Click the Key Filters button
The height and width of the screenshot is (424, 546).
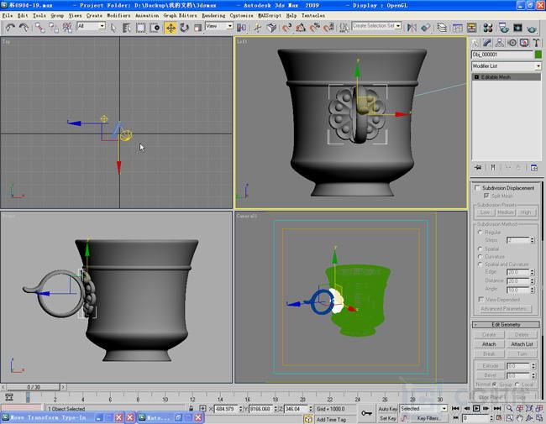click(428, 418)
